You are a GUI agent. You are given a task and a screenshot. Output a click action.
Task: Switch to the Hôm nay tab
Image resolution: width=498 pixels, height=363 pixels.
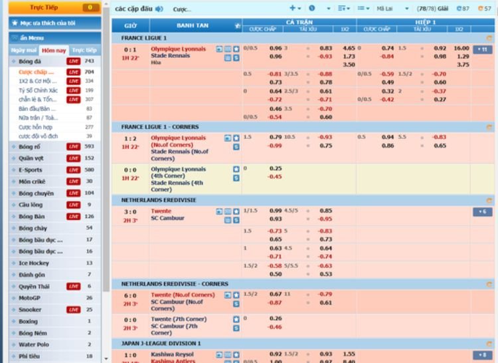(x=53, y=50)
